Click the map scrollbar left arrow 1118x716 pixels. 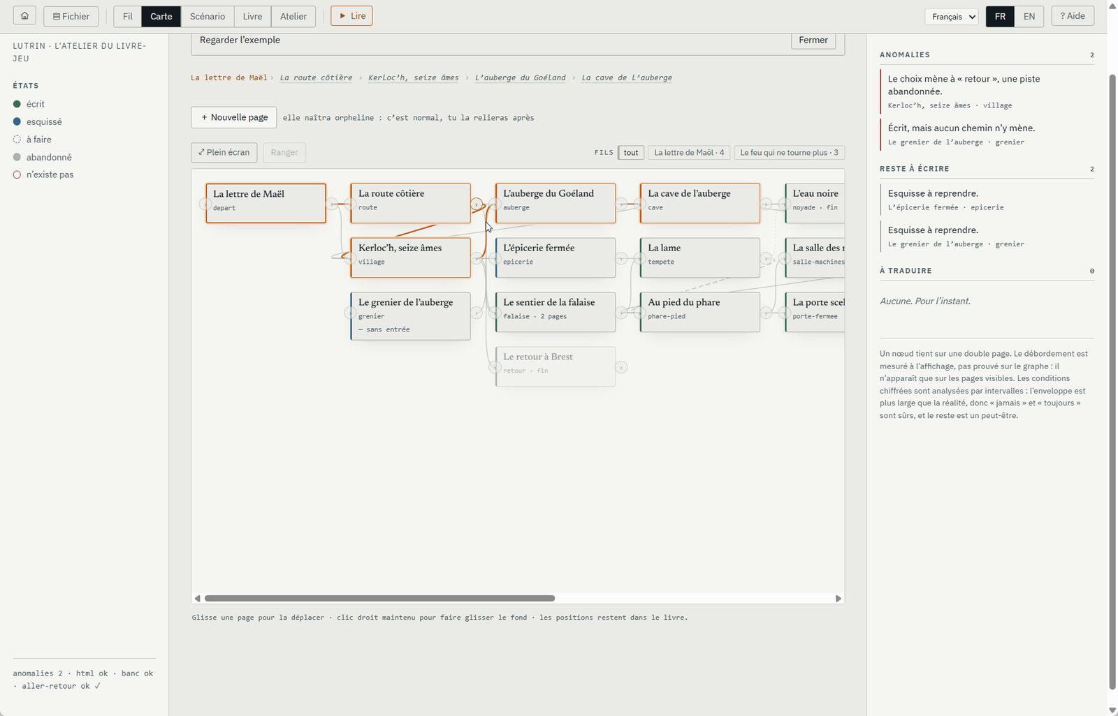[x=198, y=598]
